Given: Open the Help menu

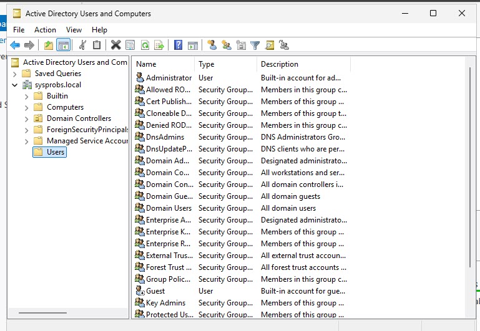Looking at the screenshot, I should (x=99, y=30).
